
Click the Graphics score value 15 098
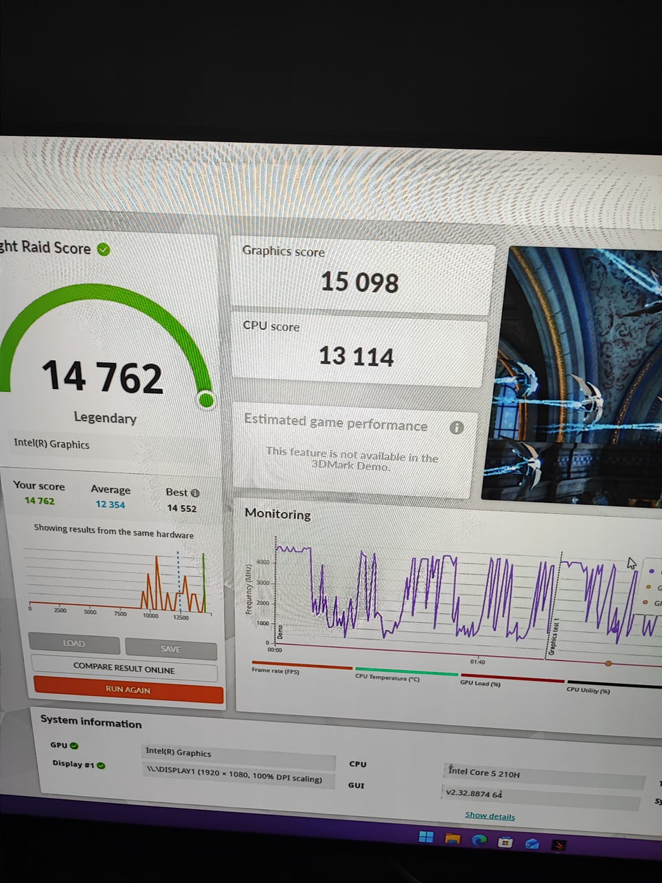(359, 282)
